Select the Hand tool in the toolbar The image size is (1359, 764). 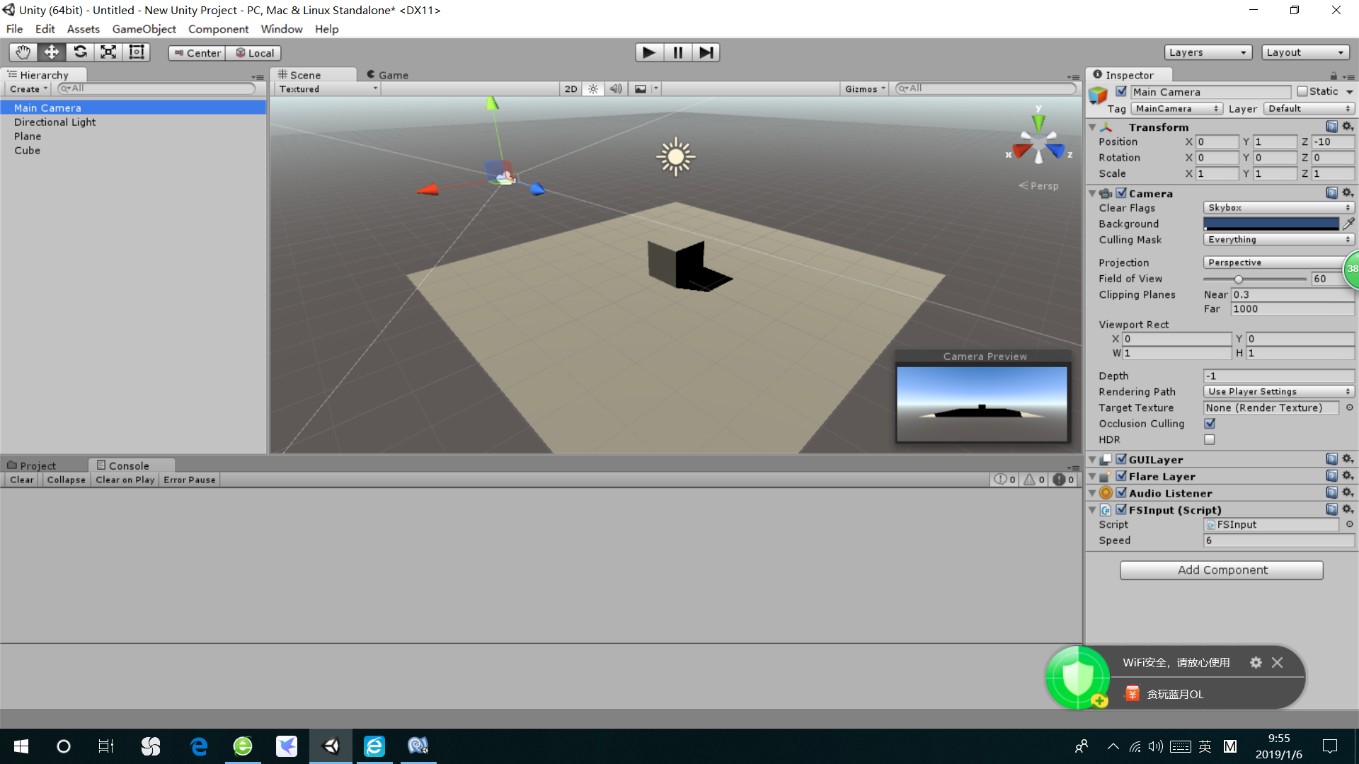click(22, 52)
